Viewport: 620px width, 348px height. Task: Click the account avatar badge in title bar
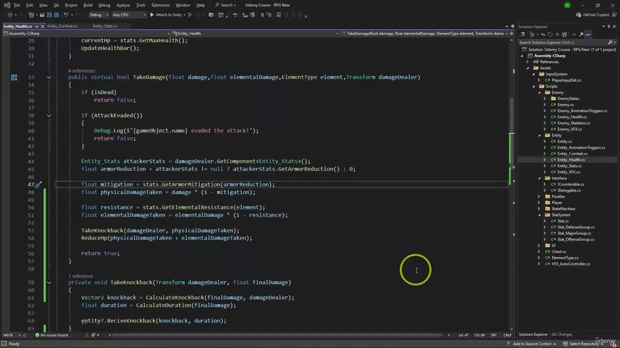pyautogui.click(x=567, y=5)
